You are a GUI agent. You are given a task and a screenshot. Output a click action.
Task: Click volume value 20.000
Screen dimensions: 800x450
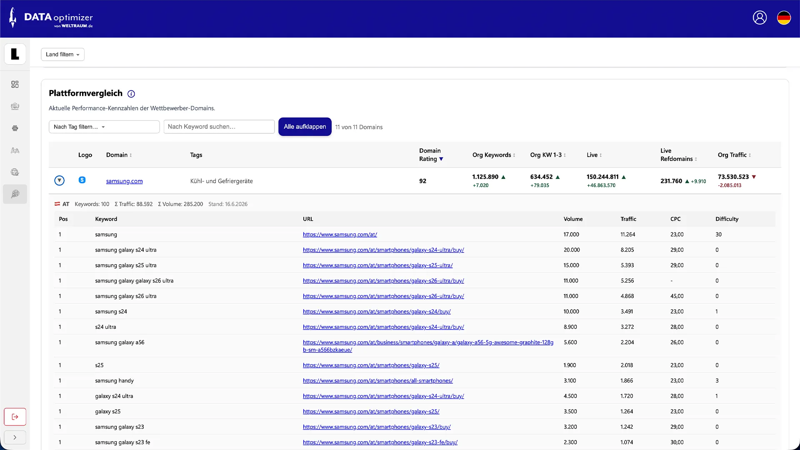click(x=572, y=250)
